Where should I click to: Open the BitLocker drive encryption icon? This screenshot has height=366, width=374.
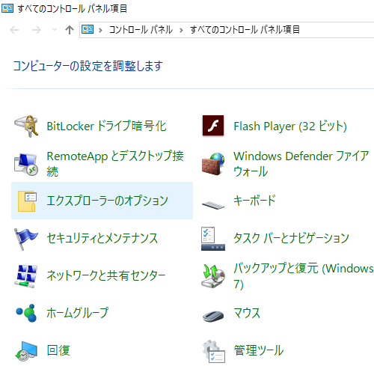pyautogui.click(x=26, y=126)
